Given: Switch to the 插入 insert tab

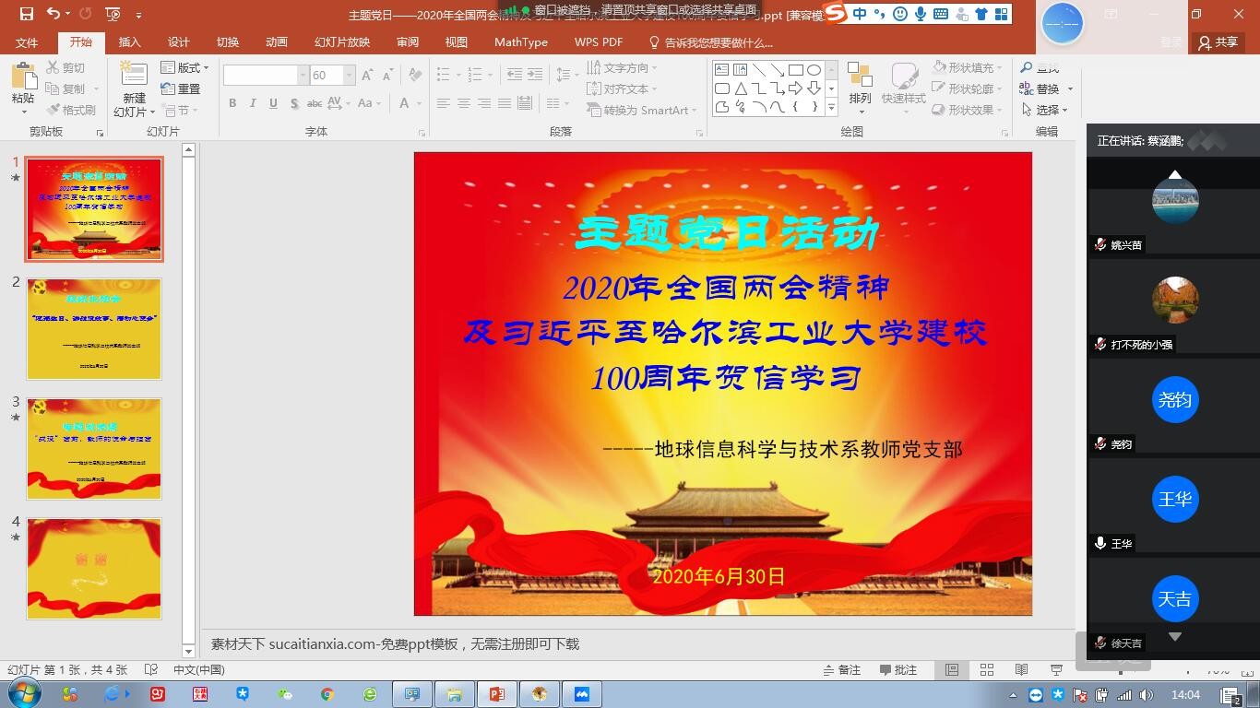Looking at the screenshot, I should 130,42.
